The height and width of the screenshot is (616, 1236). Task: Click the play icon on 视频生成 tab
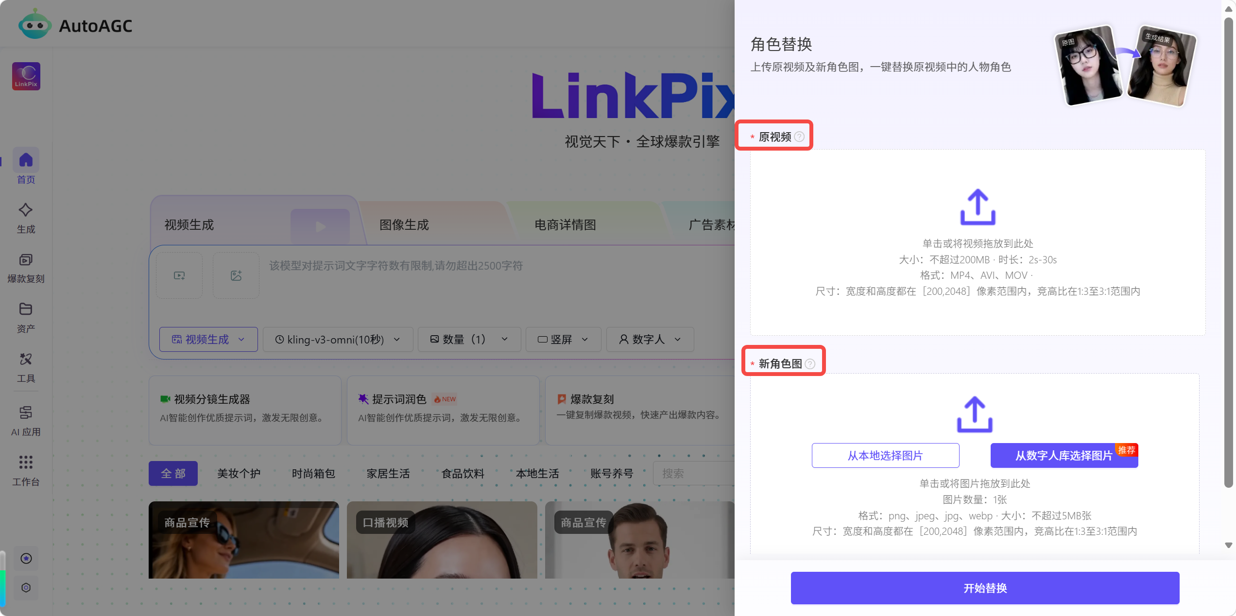[x=320, y=226]
